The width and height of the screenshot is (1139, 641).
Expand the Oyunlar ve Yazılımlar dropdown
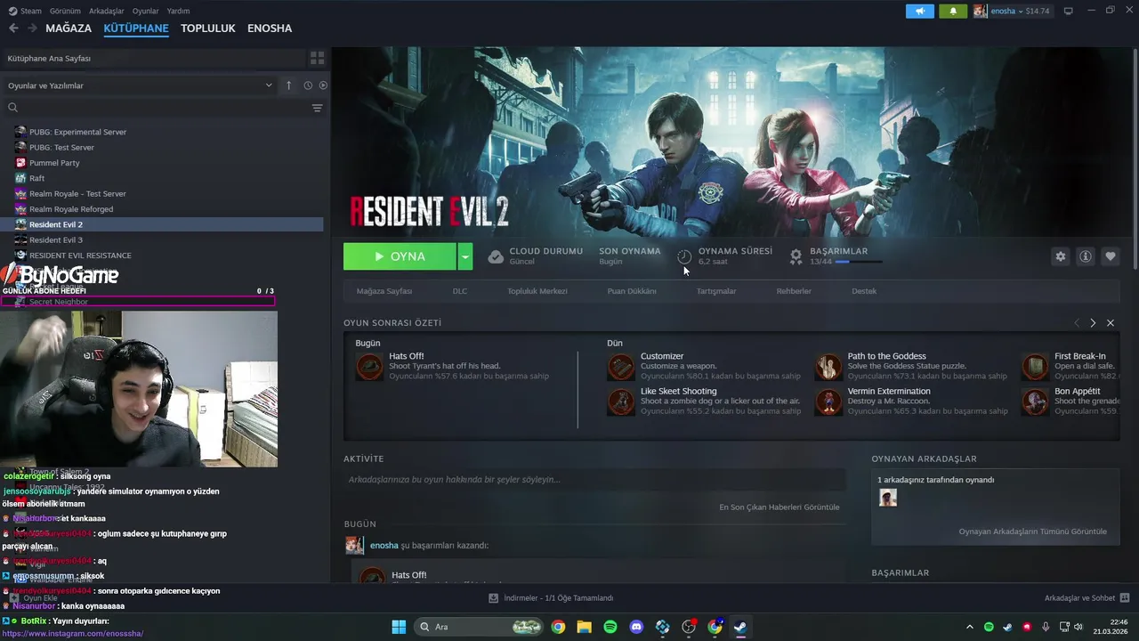(x=141, y=85)
